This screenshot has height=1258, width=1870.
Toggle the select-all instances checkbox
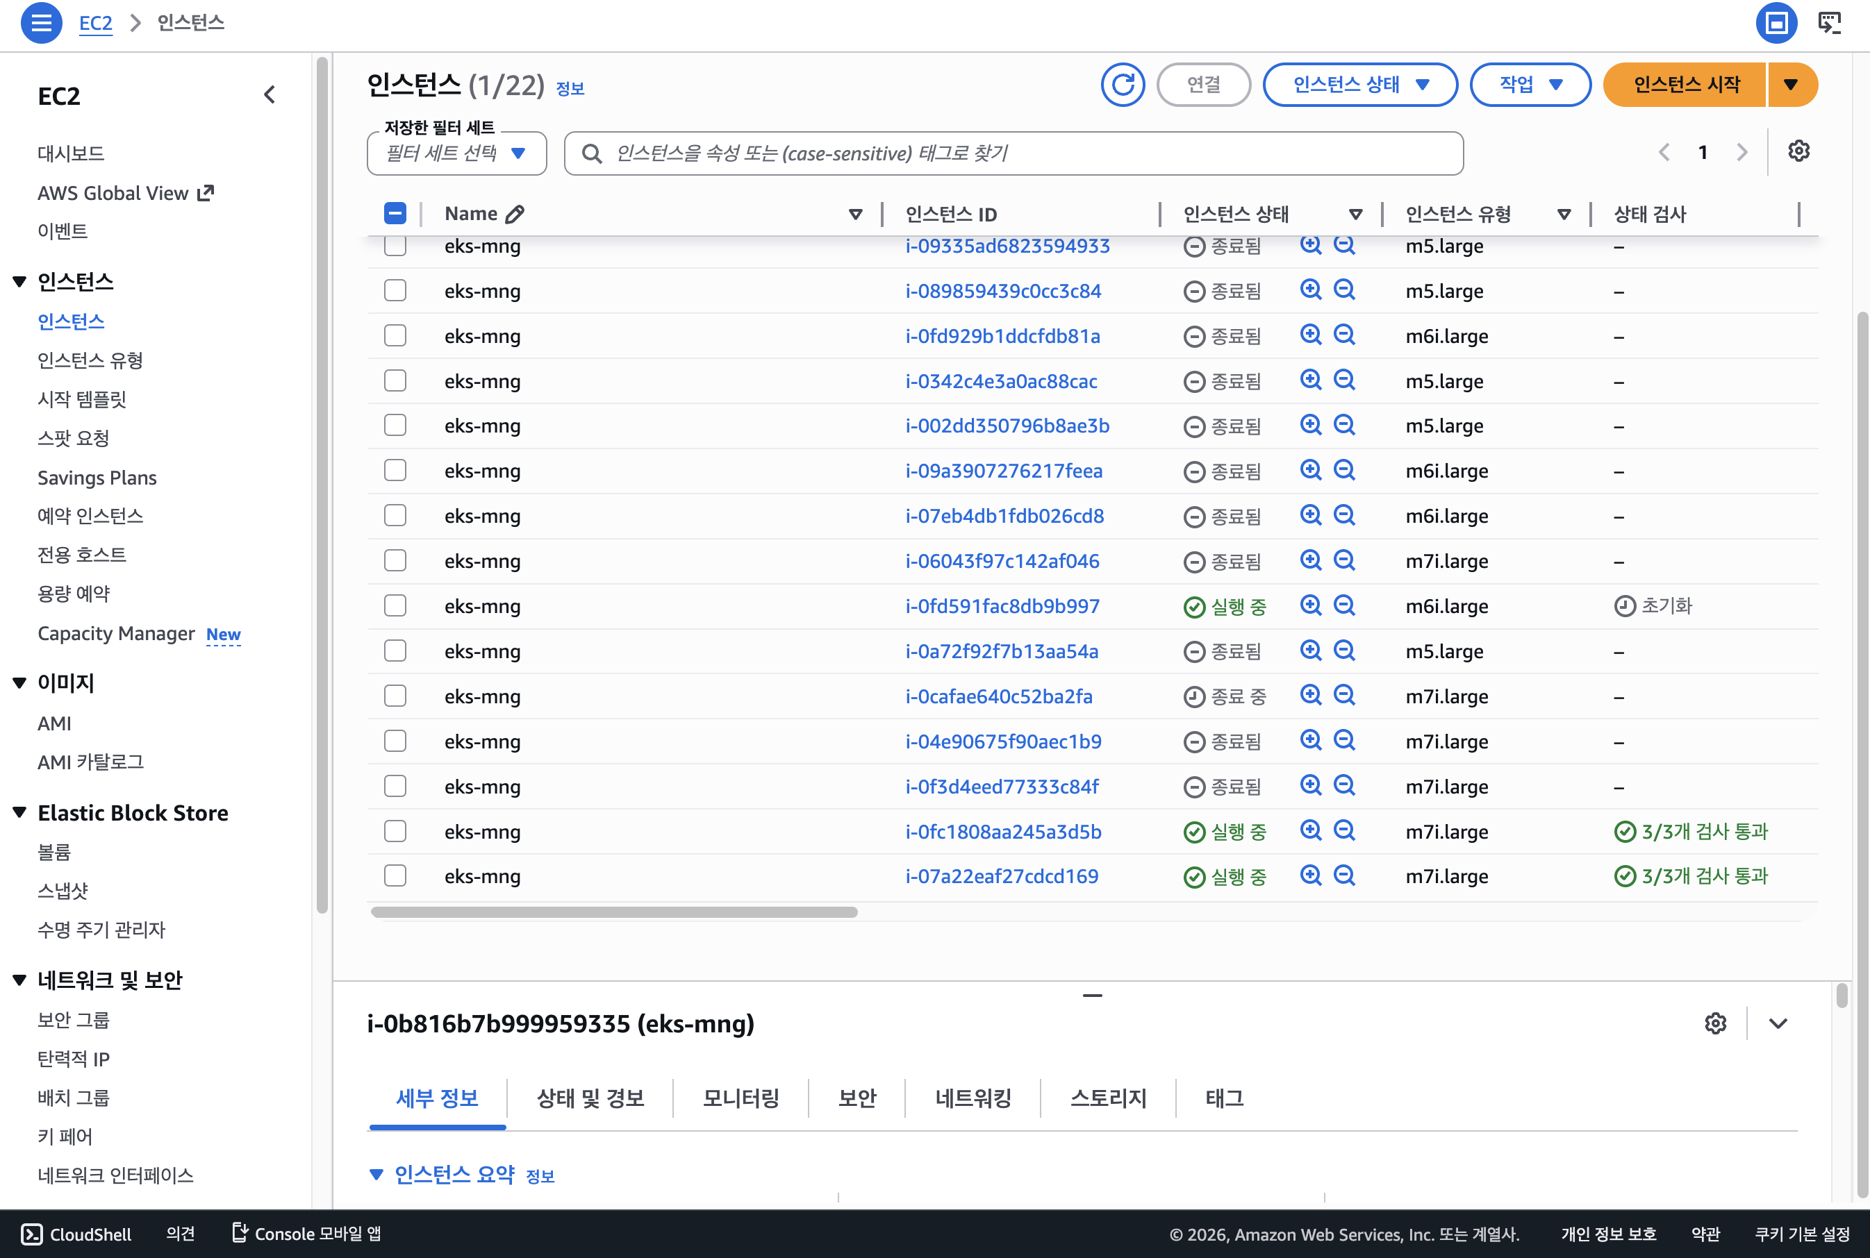tap(395, 213)
